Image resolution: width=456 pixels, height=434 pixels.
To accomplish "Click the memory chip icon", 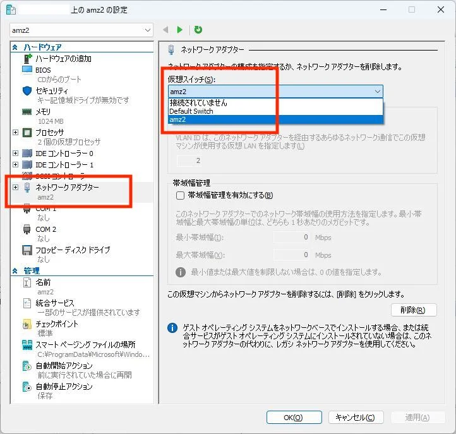I will coord(27,112).
